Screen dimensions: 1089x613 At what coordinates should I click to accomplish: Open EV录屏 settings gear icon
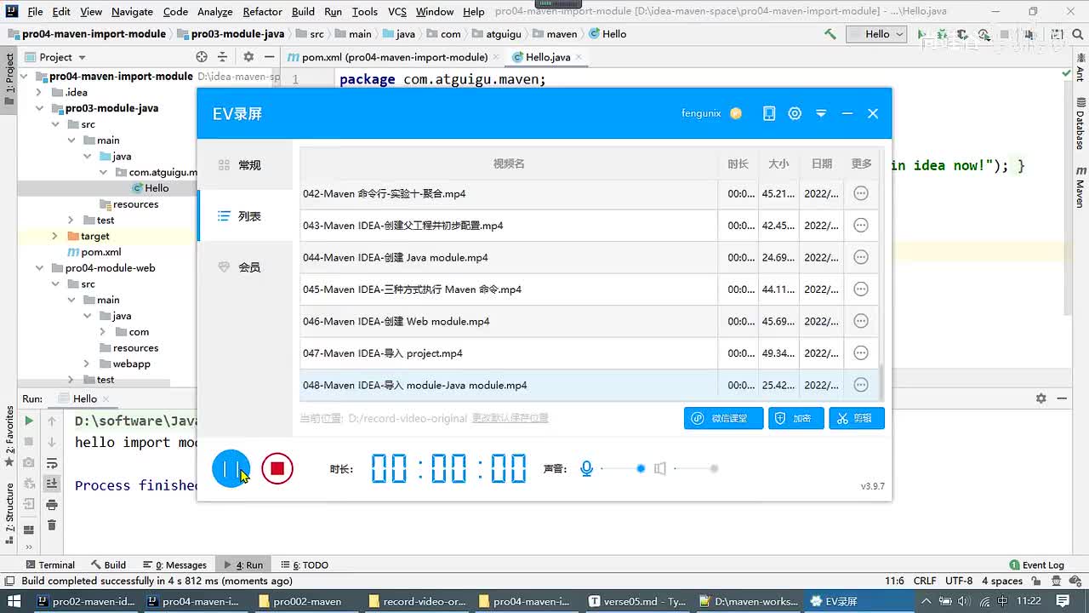tap(795, 113)
